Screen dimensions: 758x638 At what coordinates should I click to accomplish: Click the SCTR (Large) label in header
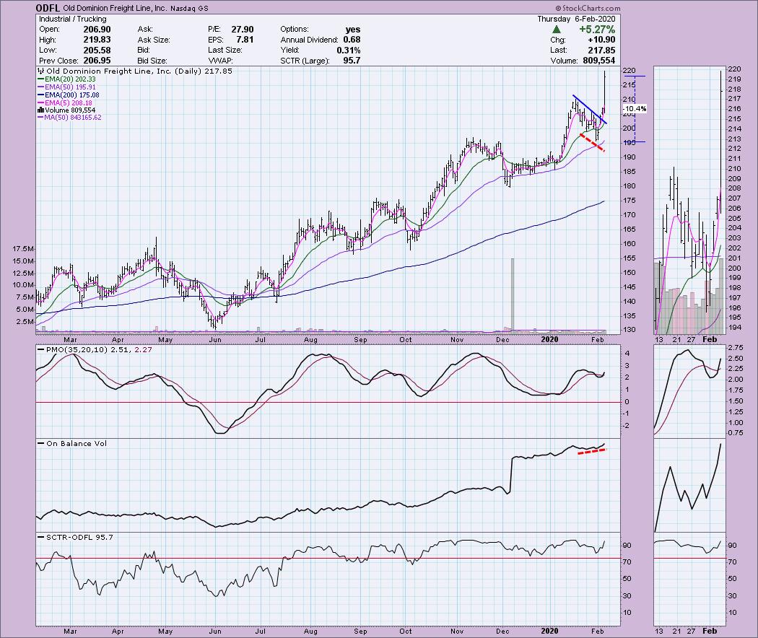coord(305,61)
